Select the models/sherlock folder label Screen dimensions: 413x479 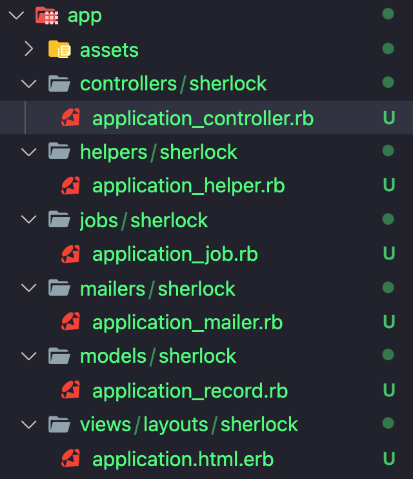point(158,356)
